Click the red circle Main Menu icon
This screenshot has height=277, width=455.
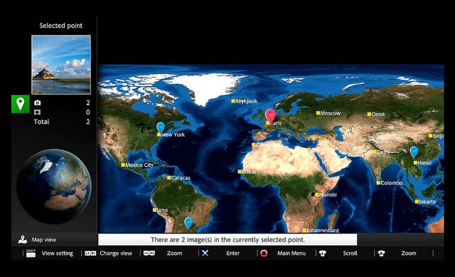264,254
